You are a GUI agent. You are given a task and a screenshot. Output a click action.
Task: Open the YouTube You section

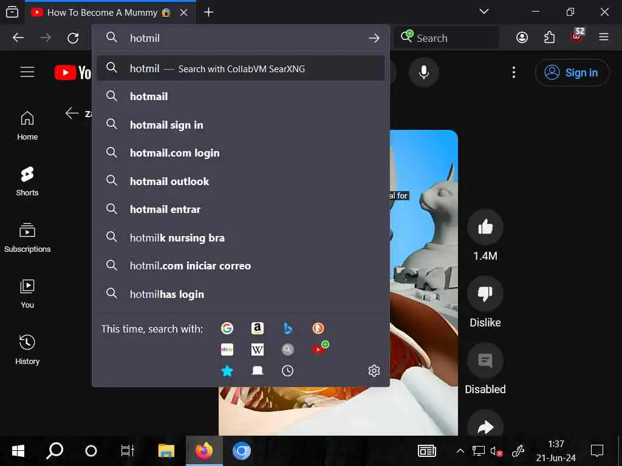pos(27,294)
